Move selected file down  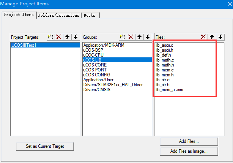[x=220, y=37]
